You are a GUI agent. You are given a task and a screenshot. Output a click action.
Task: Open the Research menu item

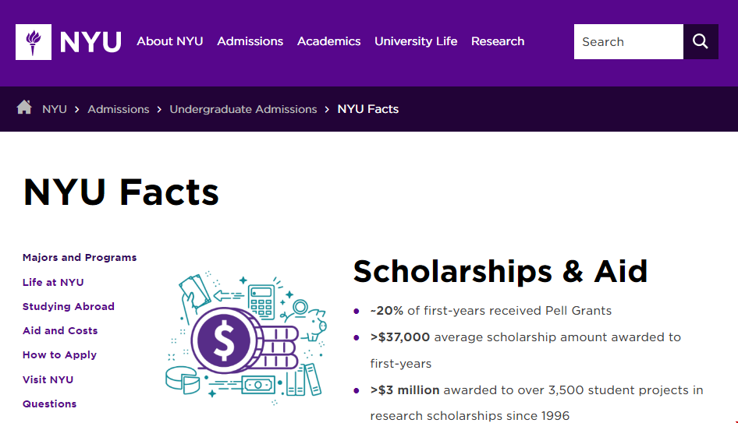coord(498,41)
